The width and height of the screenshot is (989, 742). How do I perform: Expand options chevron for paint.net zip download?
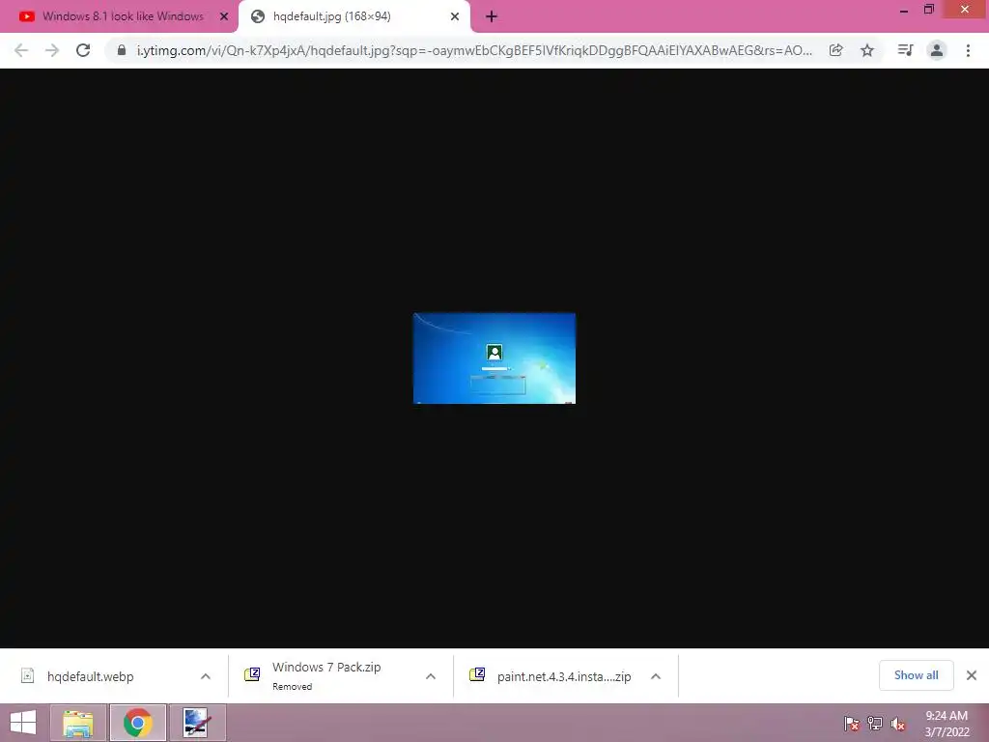click(x=656, y=676)
